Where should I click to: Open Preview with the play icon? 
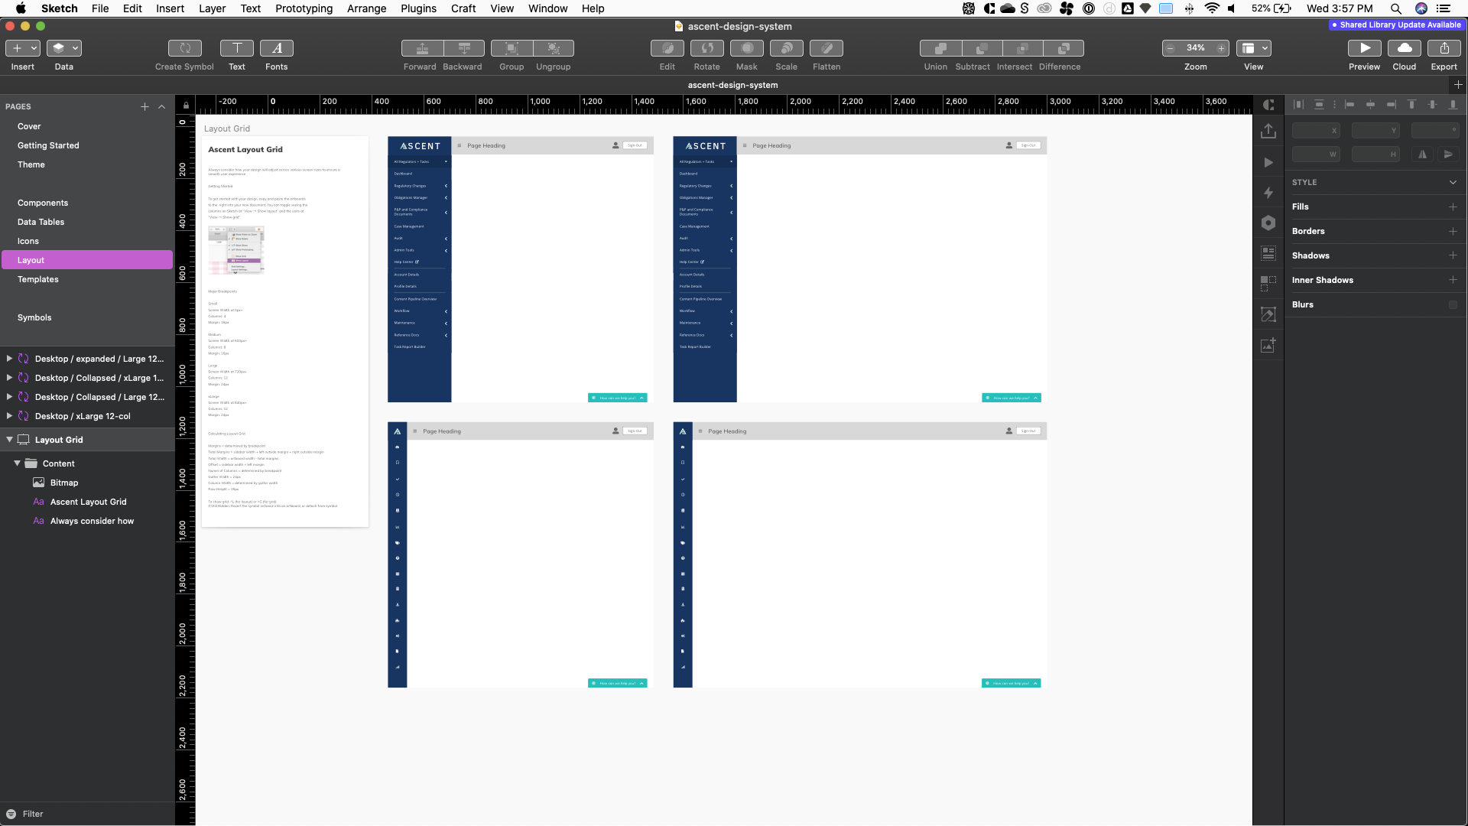click(x=1364, y=48)
